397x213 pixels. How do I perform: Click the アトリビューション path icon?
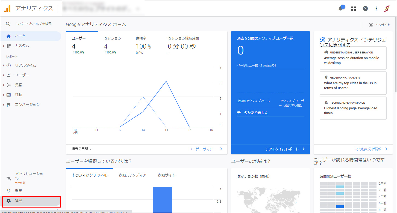(x=9, y=179)
